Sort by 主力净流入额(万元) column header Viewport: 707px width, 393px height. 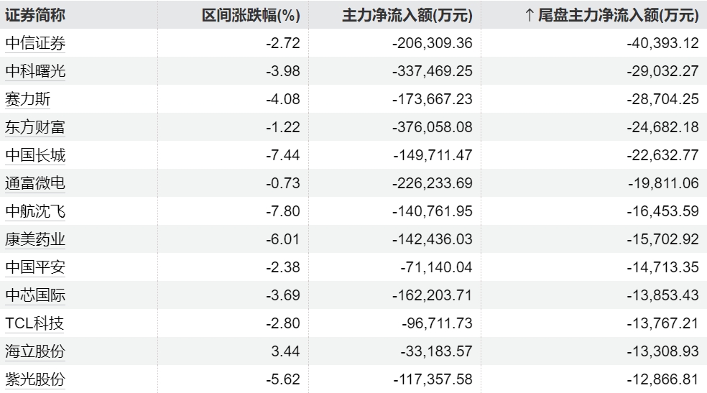[x=407, y=15]
